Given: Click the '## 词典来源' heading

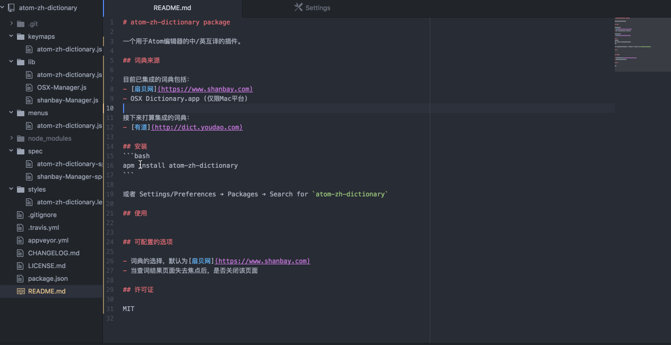Looking at the screenshot, I should click(x=141, y=61).
